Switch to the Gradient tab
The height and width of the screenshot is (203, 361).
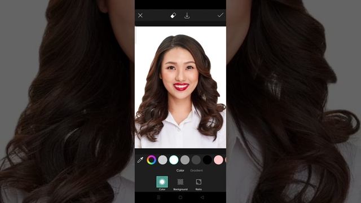click(x=196, y=170)
